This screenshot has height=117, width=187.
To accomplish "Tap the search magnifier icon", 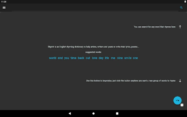I will pos(181,8).
